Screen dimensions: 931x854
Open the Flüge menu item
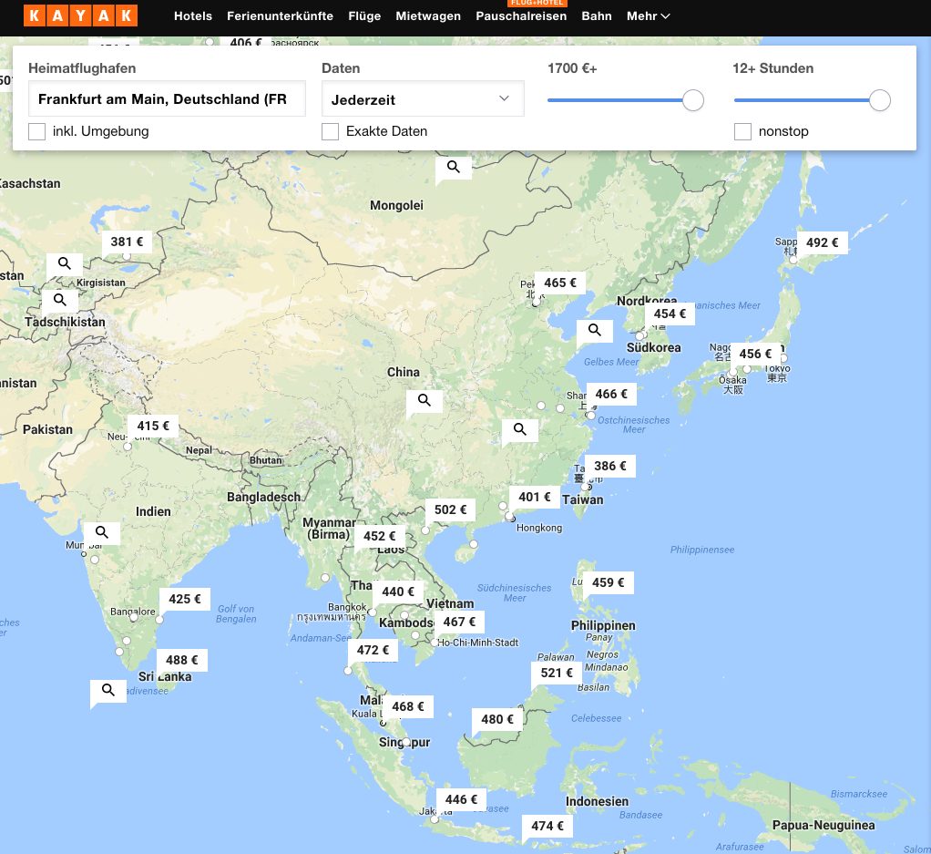coord(364,16)
